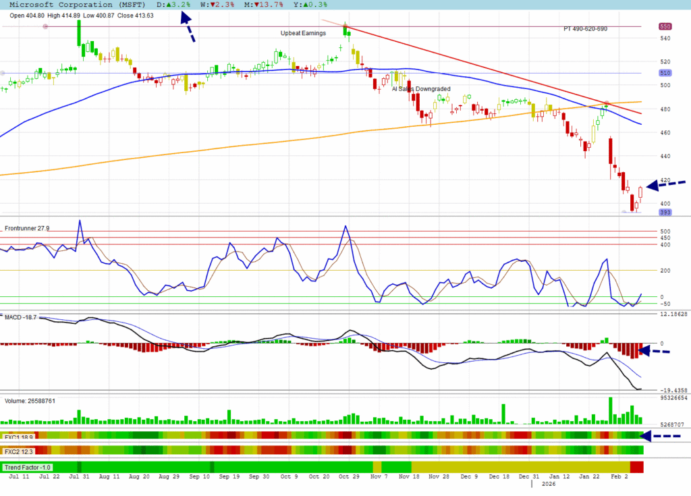691x496 pixels.
Task: Click the AI Sales Downgraded annotation
Action: pos(421,88)
